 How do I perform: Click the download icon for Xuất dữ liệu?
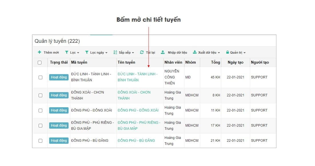pyautogui.click(x=195, y=52)
